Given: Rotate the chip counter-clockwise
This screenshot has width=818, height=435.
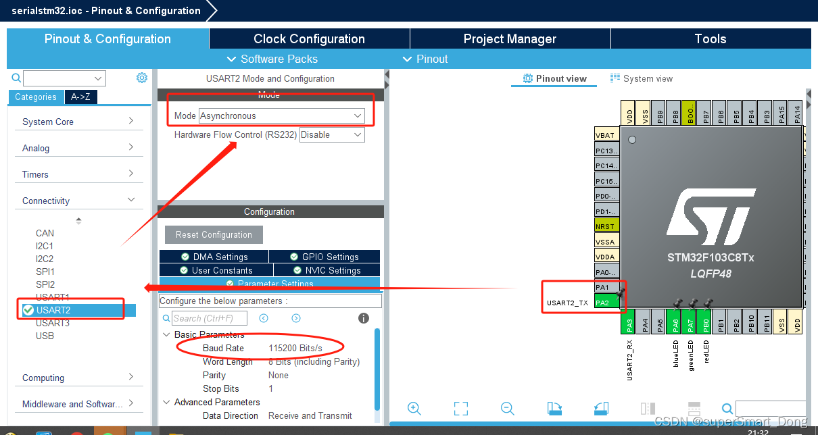Looking at the screenshot, I should click(x=601, y=408).
